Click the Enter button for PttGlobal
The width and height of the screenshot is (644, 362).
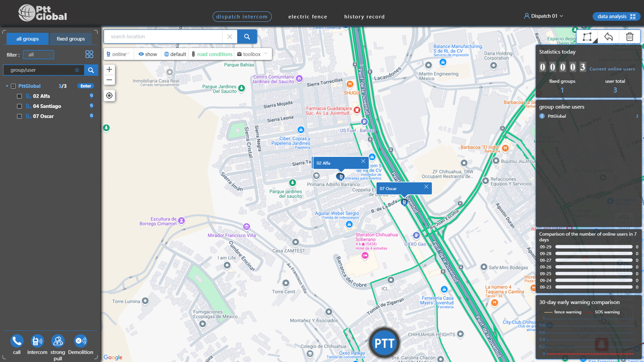point(86,86)
